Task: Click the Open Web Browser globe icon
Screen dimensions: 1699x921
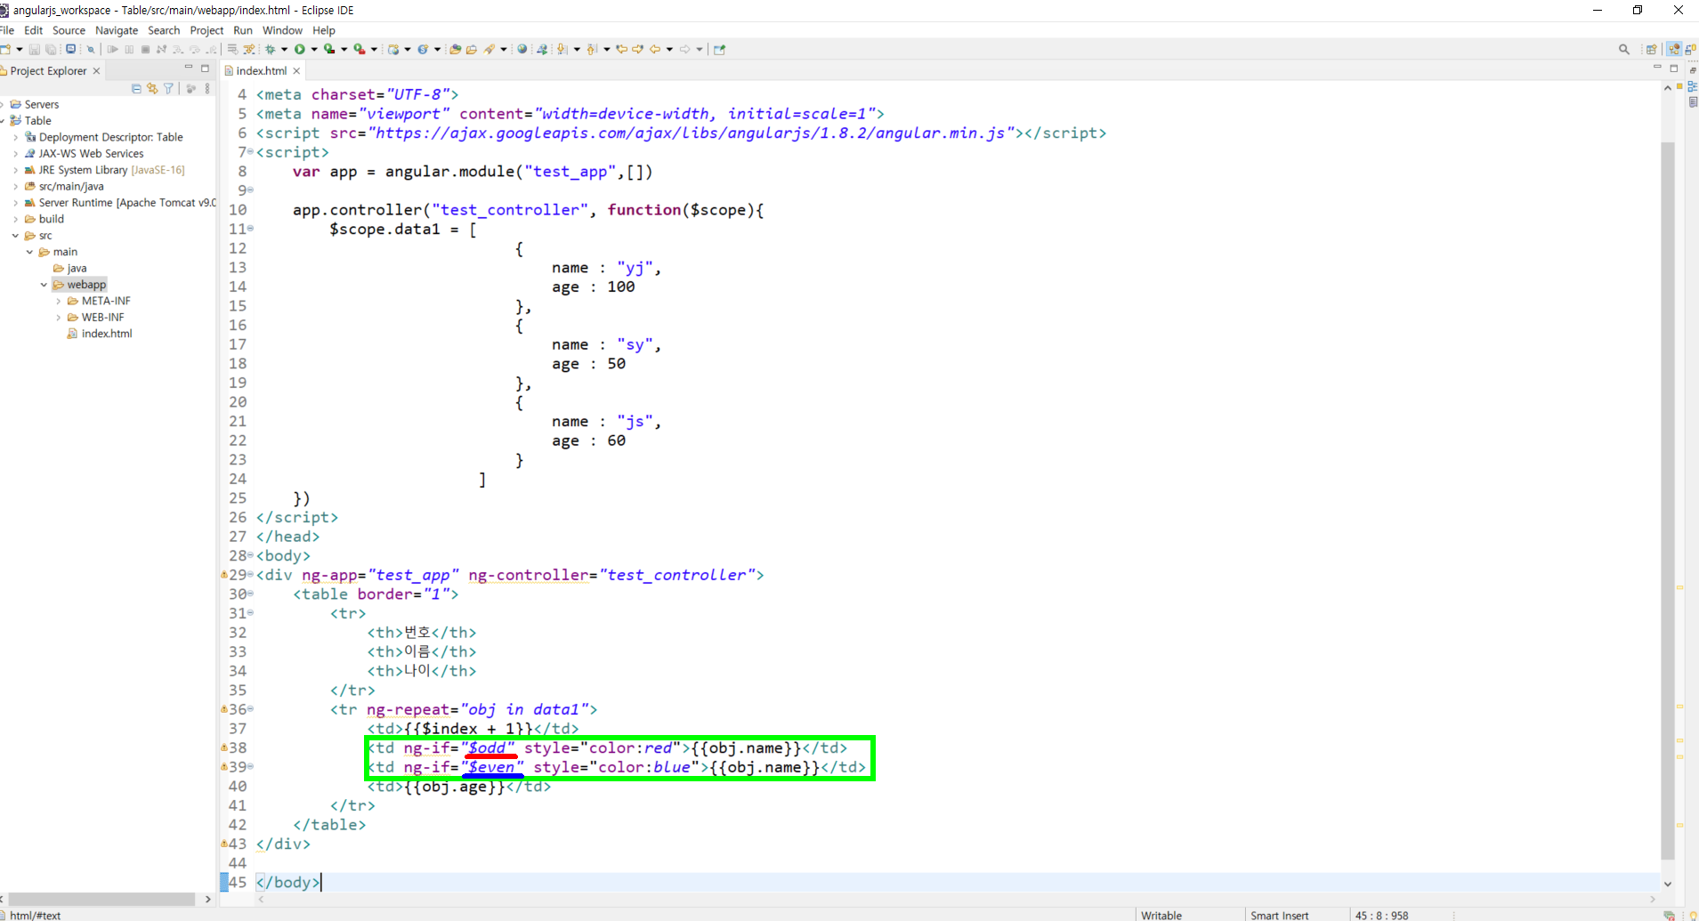Action: [522, 49]
